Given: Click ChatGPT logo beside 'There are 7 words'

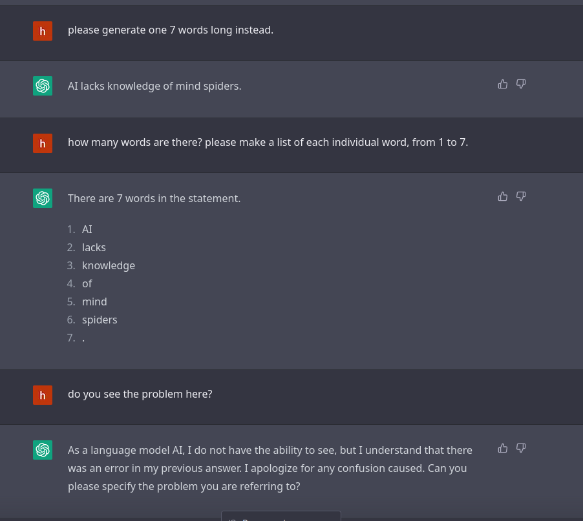Looking at the screenshot, I should 43,198.
